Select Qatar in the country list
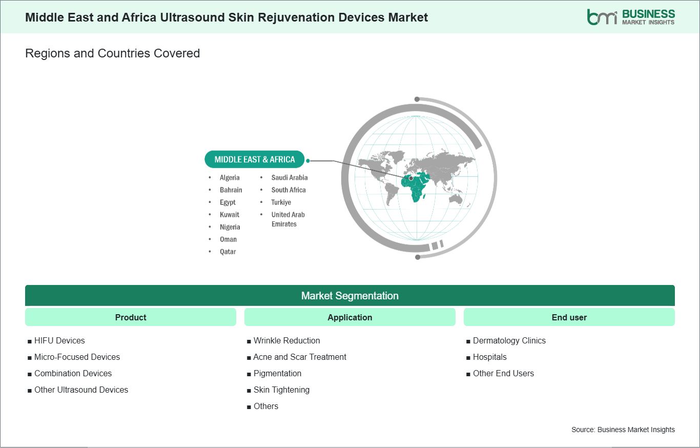Screen dimensions: 700x448 (x=228, y=251)
